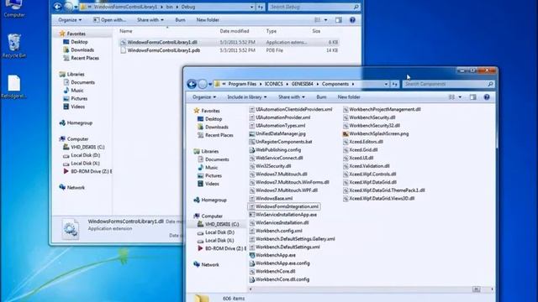Change view icon in Debug window

(x=318, y=20)
